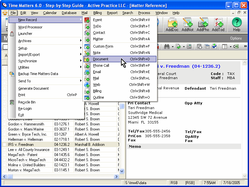Click the horizontal scrollbar thumb under list
249x187 pixels.
pyautogui.click(x=10, y=176)
